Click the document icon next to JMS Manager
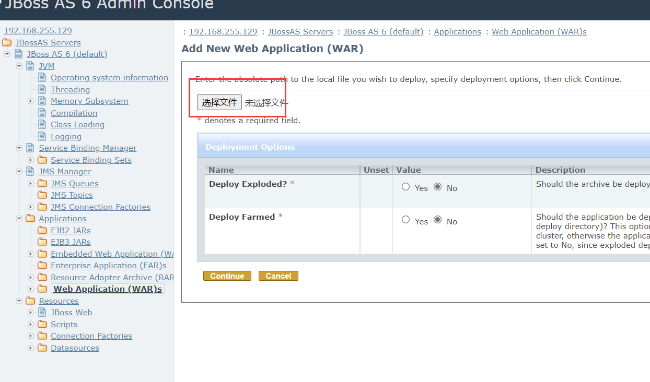This screenshot has height=382, width=650. pos(30,171)
